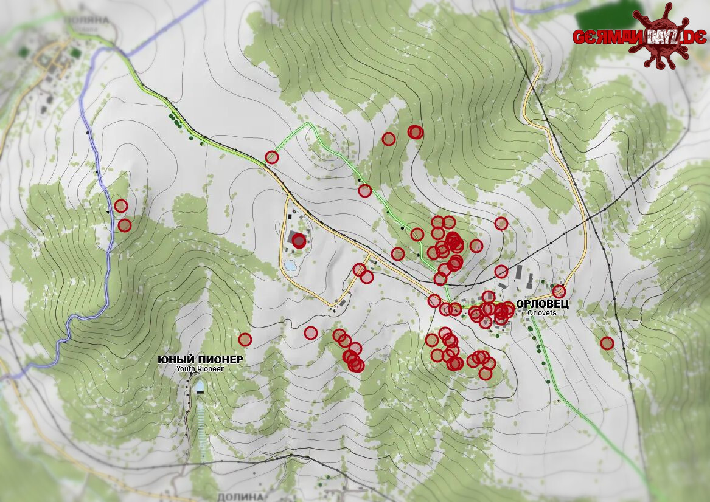710x502 pixels.
Task: Select the filled red marker on the compound building
Action: point(299,241)
